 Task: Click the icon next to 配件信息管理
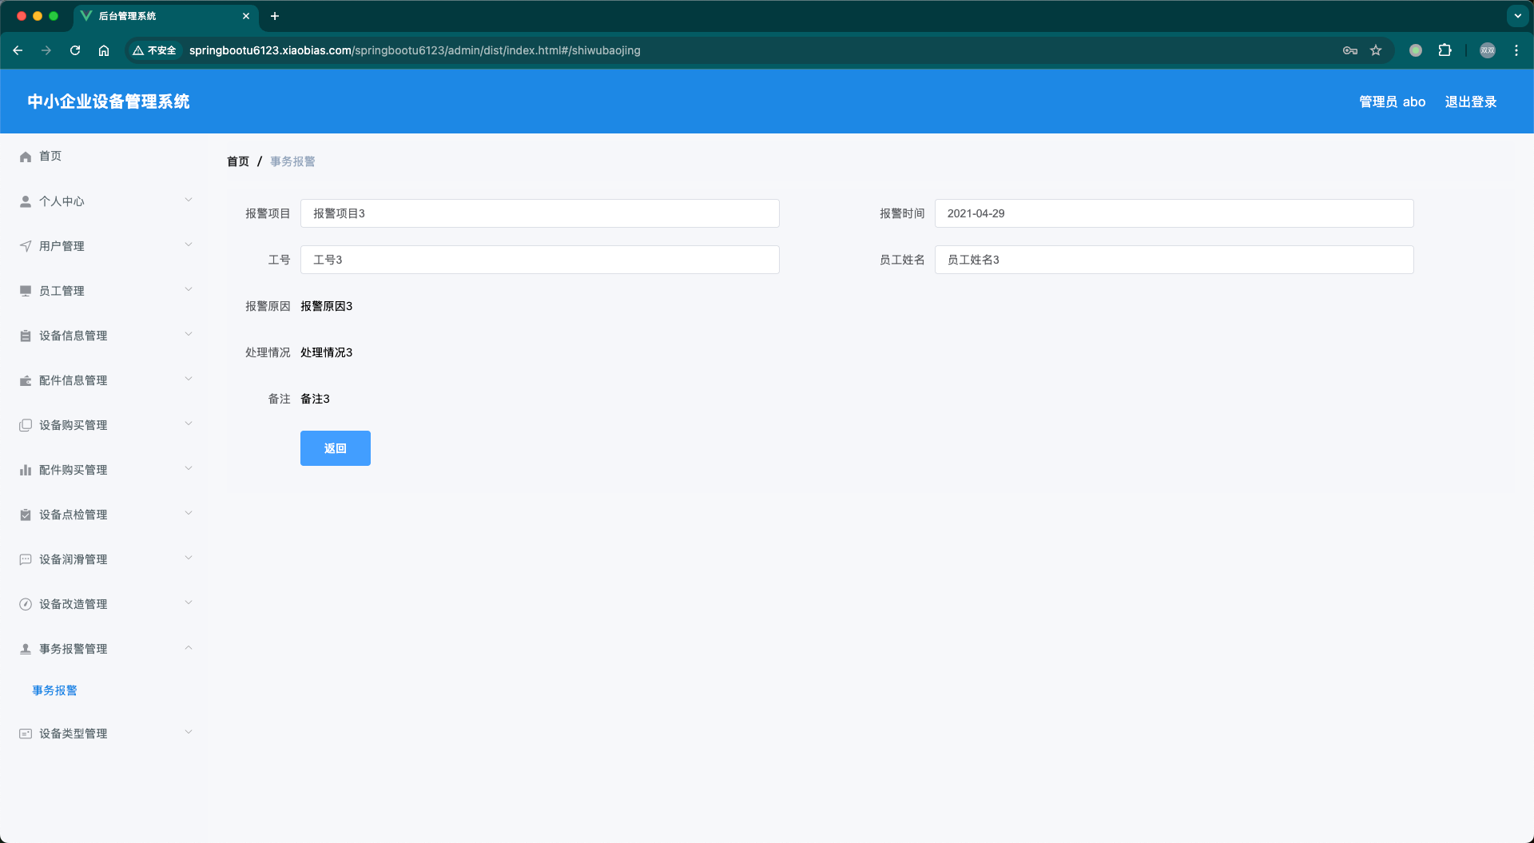click(26, 380)
